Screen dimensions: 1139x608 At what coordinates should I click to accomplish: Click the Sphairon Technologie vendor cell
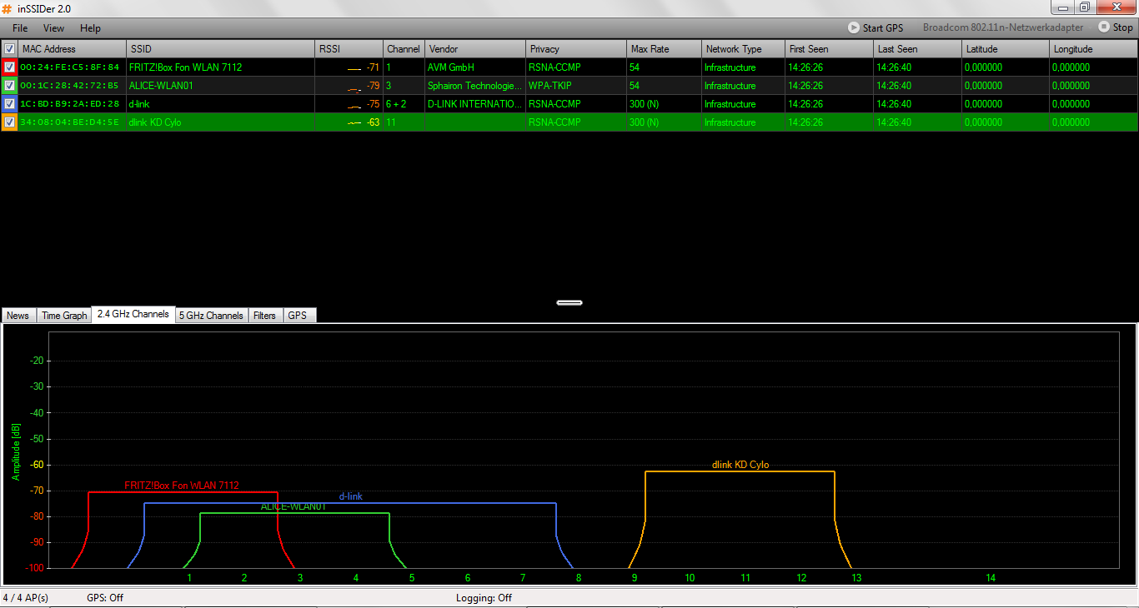click(x=475, y=86)
